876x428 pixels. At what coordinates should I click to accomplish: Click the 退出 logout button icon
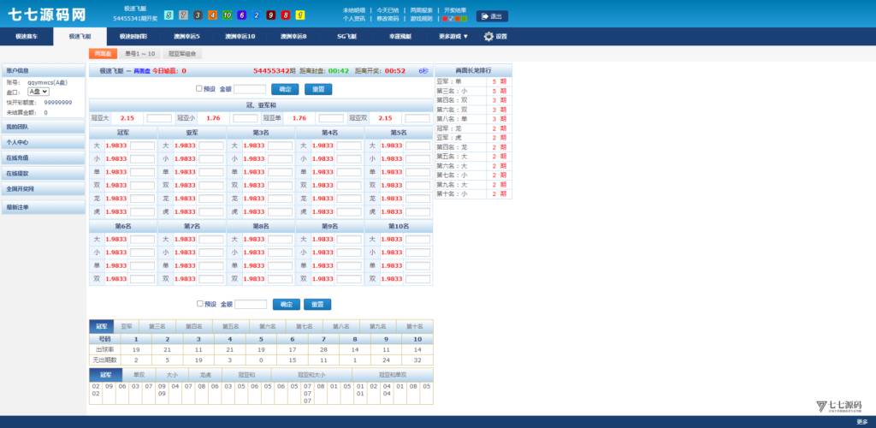coord(492,16)
